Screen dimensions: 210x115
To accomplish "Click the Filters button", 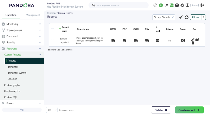I will [x=196, y=17].
